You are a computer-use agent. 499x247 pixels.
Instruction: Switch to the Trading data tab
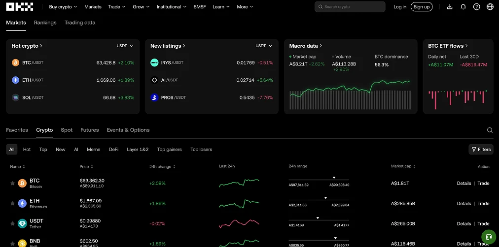[x=80, y=23]
